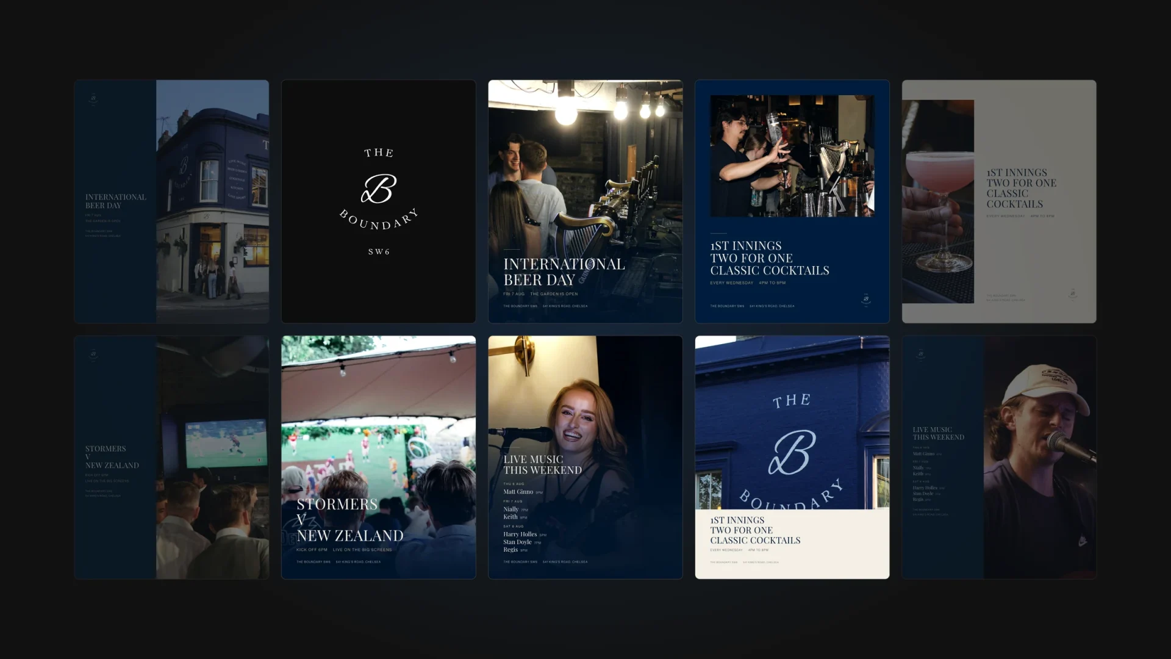Click the dimmed Live Music This Weekend title
Viewport: 1171px width, 659px height.
(939, 433)
